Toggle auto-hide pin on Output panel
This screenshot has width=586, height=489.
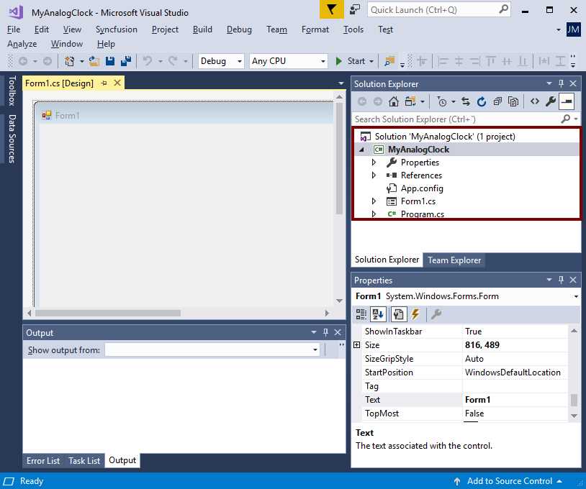(325, 332)
